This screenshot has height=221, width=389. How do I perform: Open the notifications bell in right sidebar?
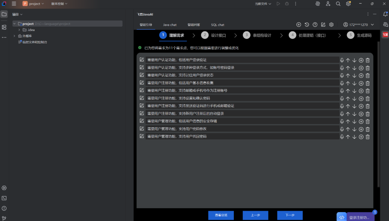(385, 14)
